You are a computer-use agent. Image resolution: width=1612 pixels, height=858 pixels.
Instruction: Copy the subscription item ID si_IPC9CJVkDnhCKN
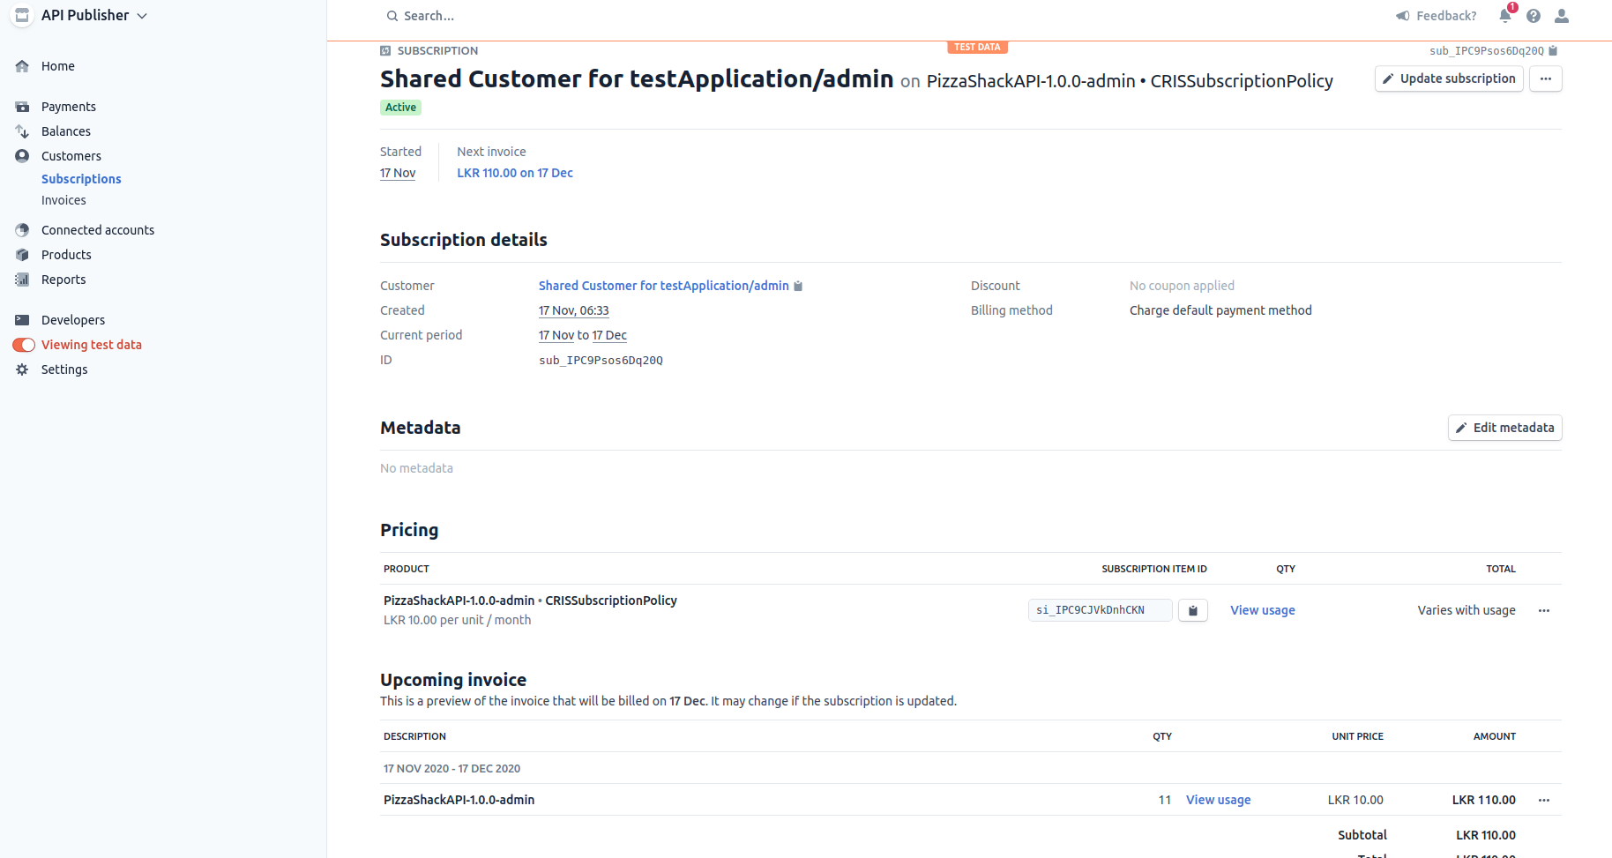(1193, 610)
